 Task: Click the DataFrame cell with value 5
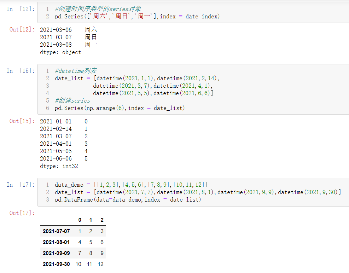pyautogui.click(x=91, y=242)
